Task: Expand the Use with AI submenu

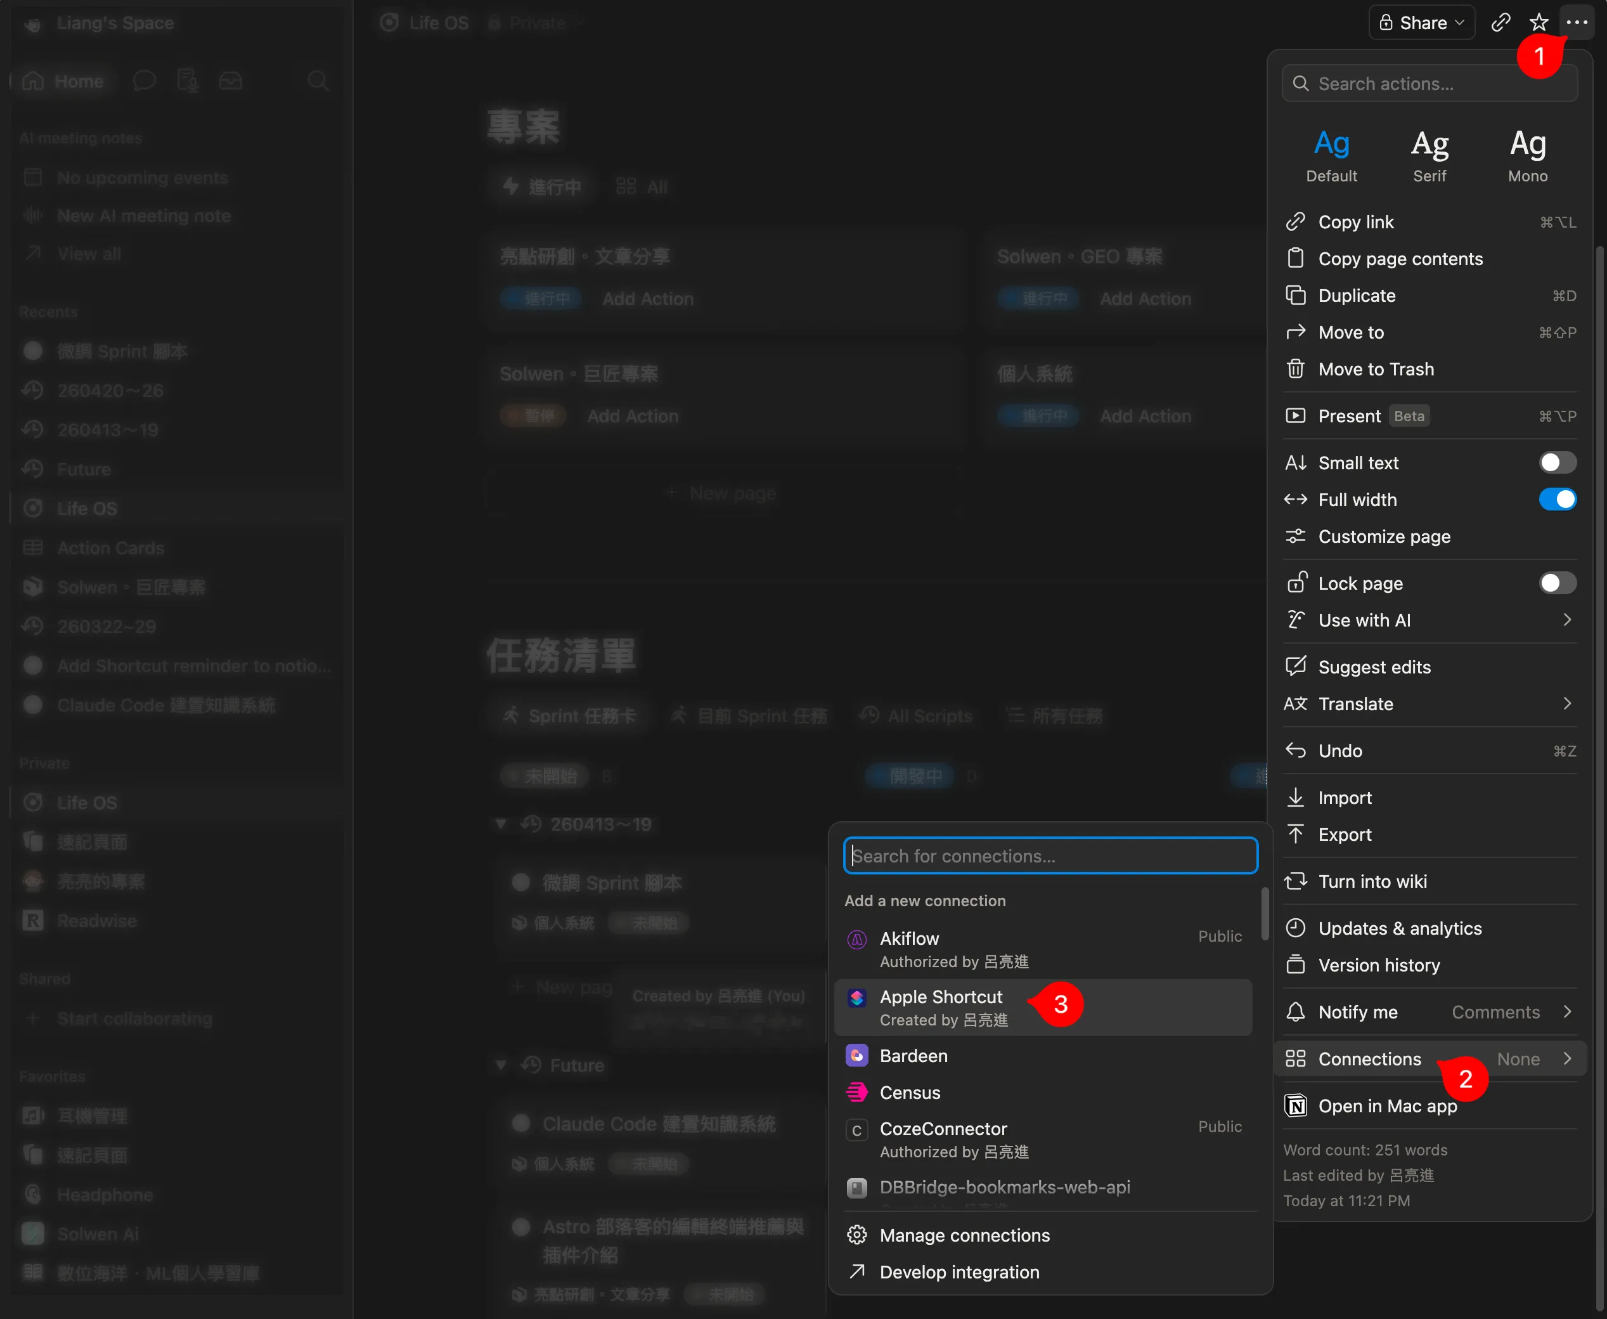Action: [x=1430, y=620]
